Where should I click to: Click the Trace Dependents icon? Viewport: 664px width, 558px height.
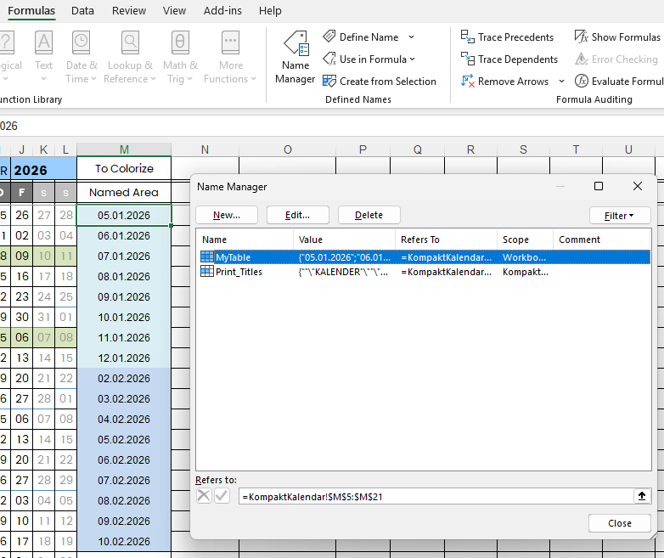[x=468, y=59]
